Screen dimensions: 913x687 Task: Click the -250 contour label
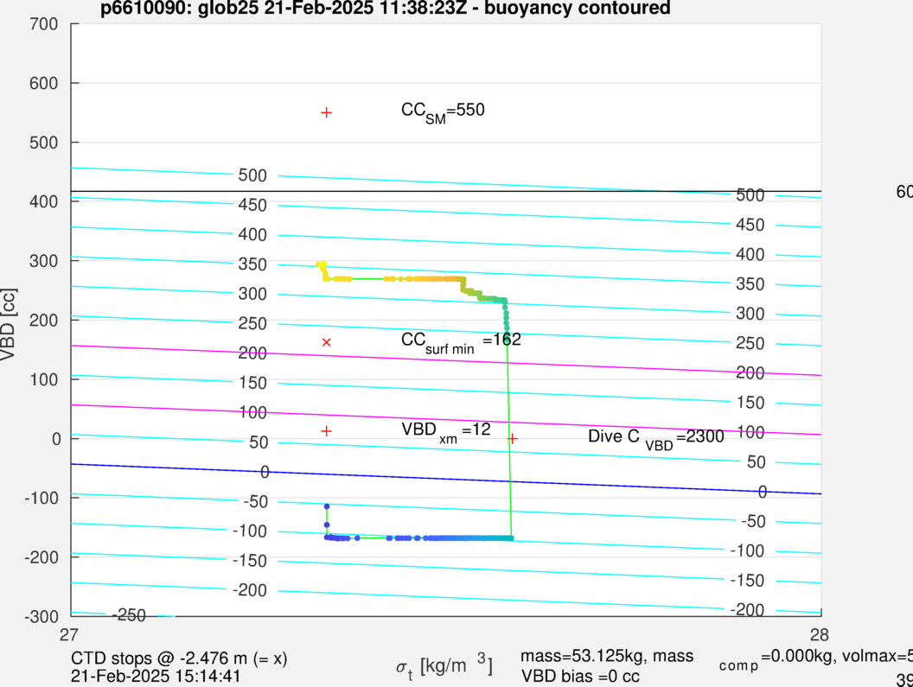pyautogui.click(x=129, y=615)
